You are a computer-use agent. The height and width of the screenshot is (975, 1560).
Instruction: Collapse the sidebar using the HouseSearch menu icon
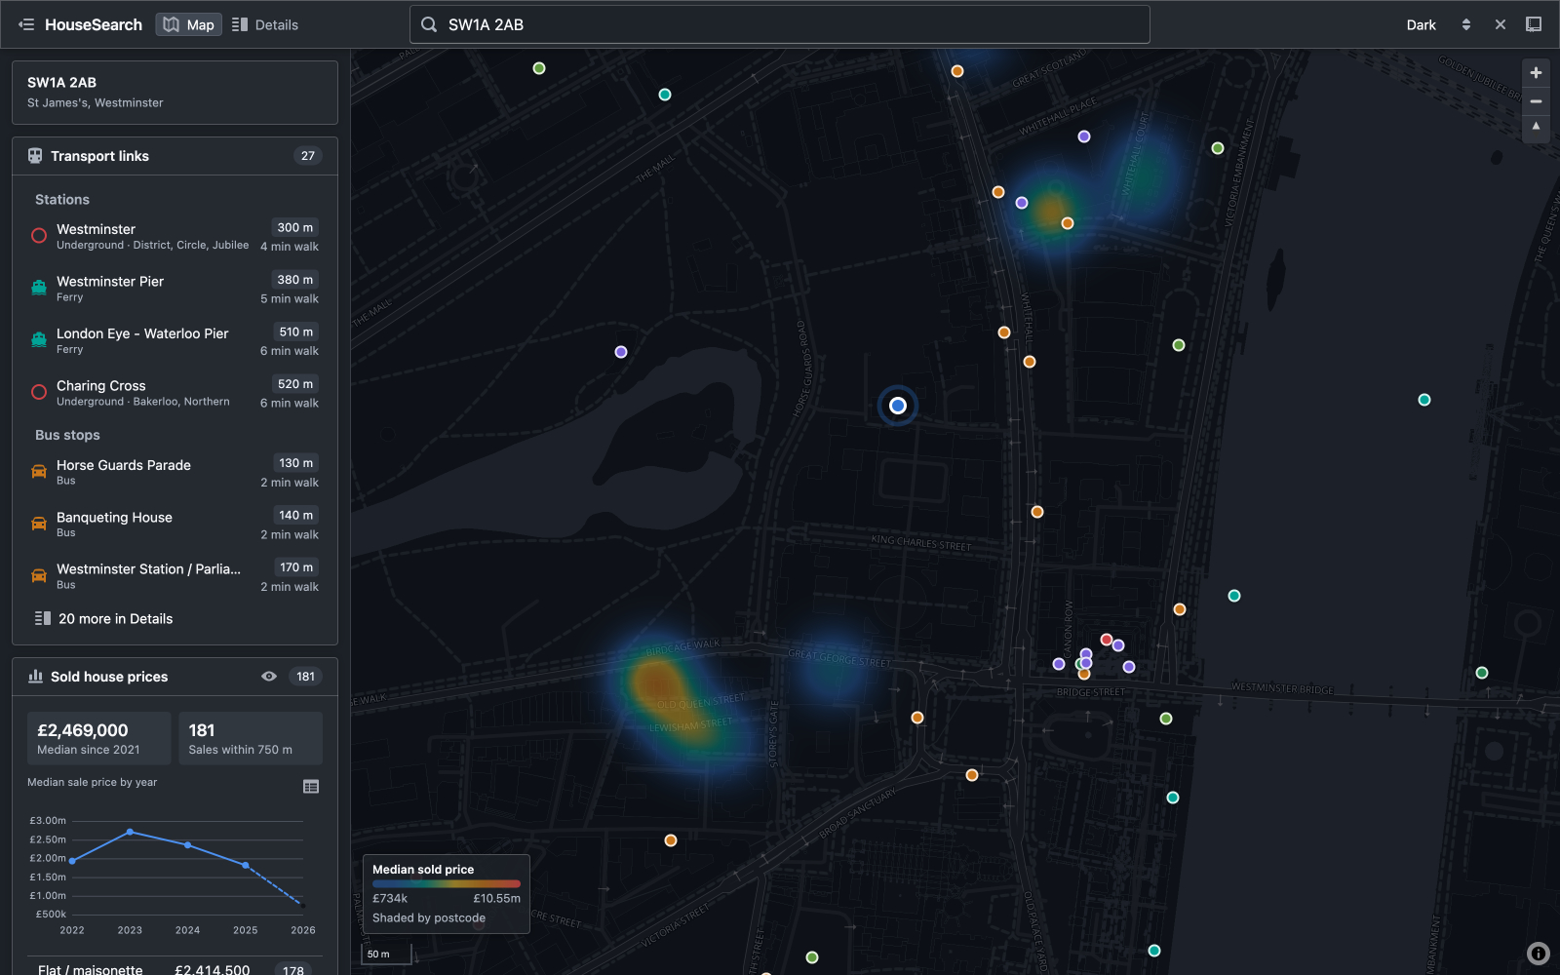pos(26,24)
